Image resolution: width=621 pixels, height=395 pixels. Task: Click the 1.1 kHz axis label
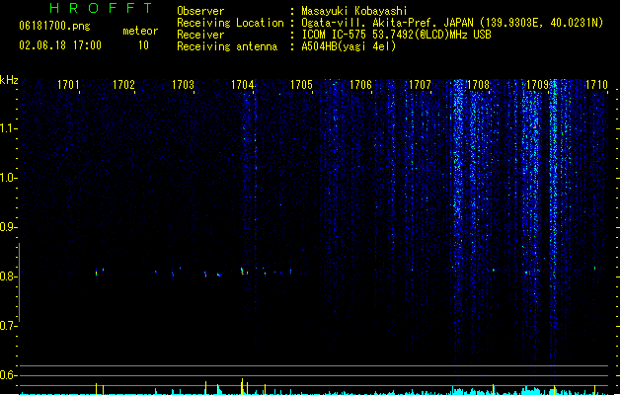(8, 128)
